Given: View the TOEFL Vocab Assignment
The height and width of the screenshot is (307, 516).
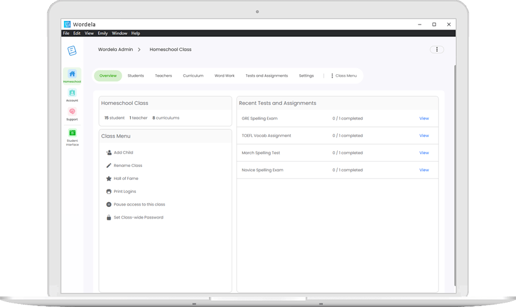Looking at the screenshot, I should click(x=424, y=136).
